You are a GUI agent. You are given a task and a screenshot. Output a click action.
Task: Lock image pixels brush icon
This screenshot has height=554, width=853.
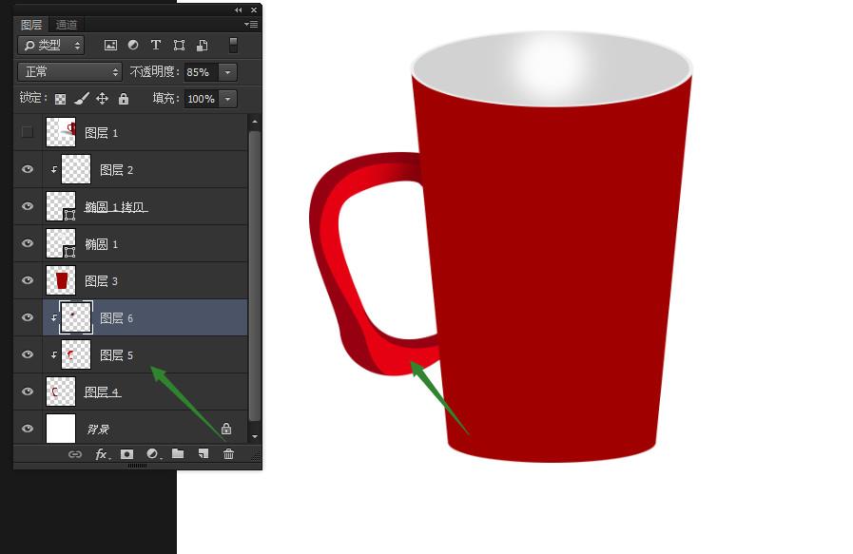coord(82,99)
